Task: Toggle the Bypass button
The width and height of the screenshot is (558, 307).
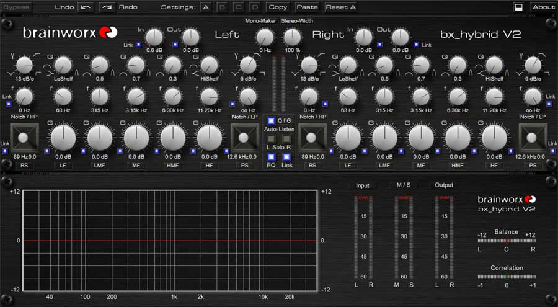Action: [16, 7]
